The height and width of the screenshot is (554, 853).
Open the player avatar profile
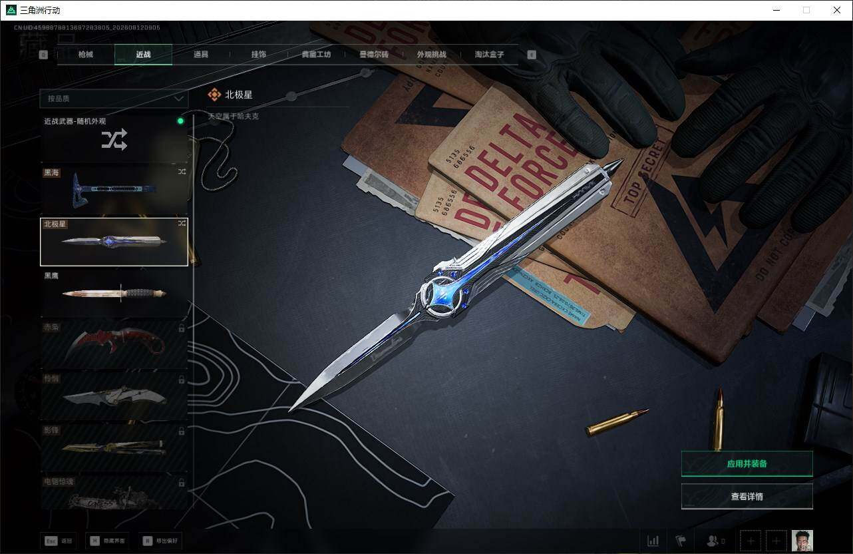pyautogui.click(x=802, y=541)
